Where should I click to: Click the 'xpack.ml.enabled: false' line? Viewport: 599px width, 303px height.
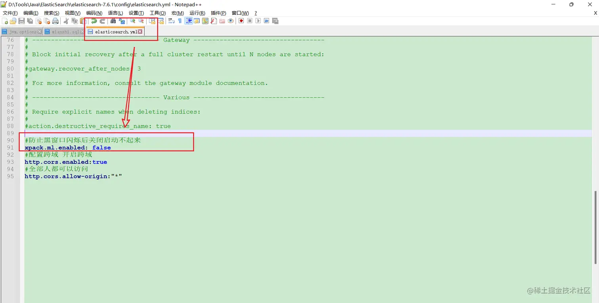[x=68, y=148]
